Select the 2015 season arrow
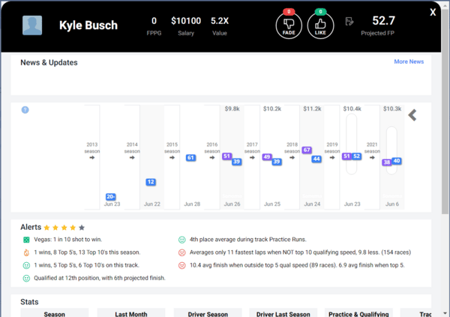Screen dimensions: 450x317 172,158
